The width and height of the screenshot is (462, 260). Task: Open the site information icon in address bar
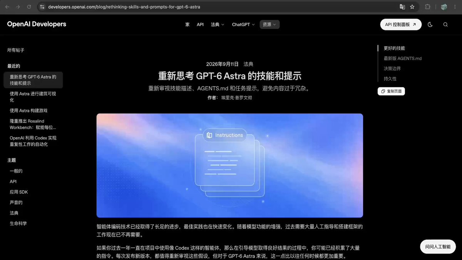pos(42,7)
